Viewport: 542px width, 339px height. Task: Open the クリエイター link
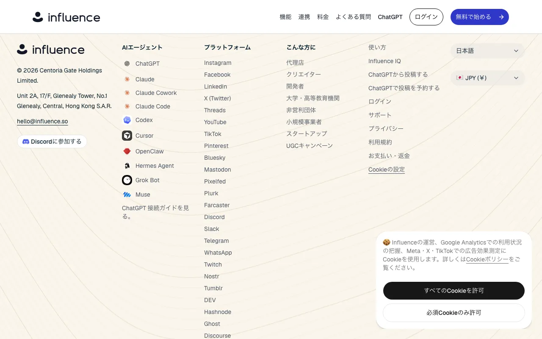tap(304, 74)
